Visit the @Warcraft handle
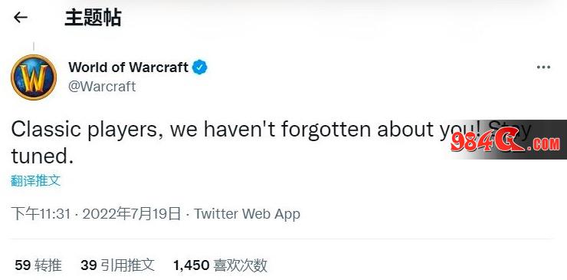567x280 pixels. pyautogui.click(x=102, y=87)
